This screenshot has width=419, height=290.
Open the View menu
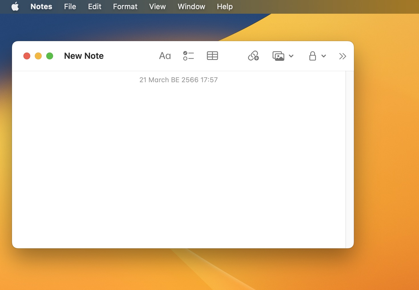click(157, 7)
